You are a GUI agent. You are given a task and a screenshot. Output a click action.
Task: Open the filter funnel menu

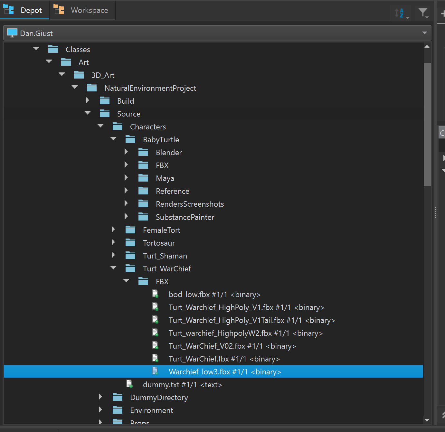(423, 13)
